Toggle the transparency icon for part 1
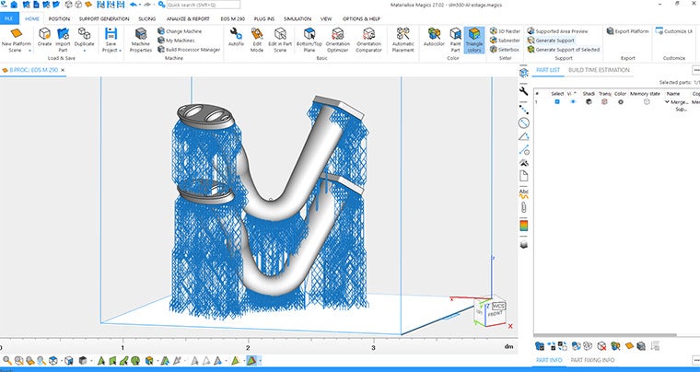Screen dimensions: 700x372 pos(604,102)
